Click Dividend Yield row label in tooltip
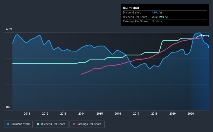 [x=132, y=12]
